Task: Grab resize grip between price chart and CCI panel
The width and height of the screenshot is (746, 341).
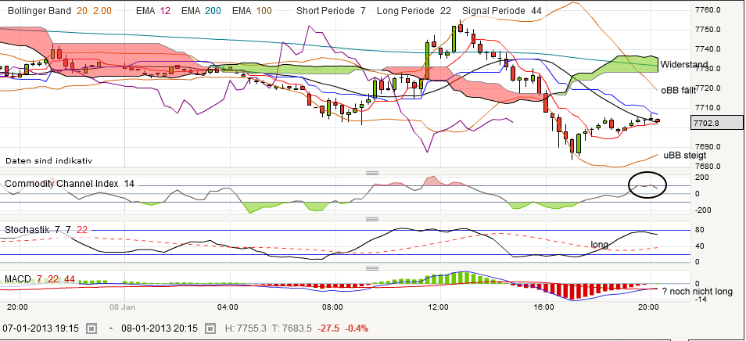Action: (372, 173)
